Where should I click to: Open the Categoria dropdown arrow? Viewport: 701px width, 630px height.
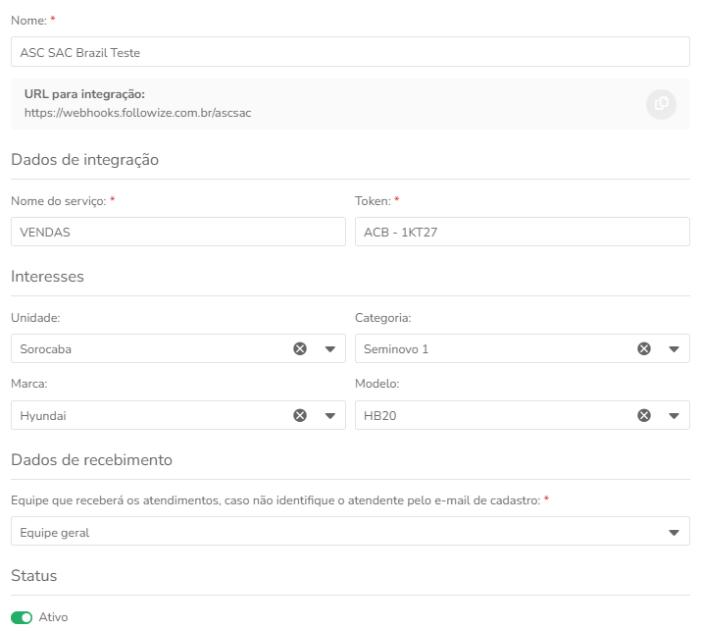(674, 349)
